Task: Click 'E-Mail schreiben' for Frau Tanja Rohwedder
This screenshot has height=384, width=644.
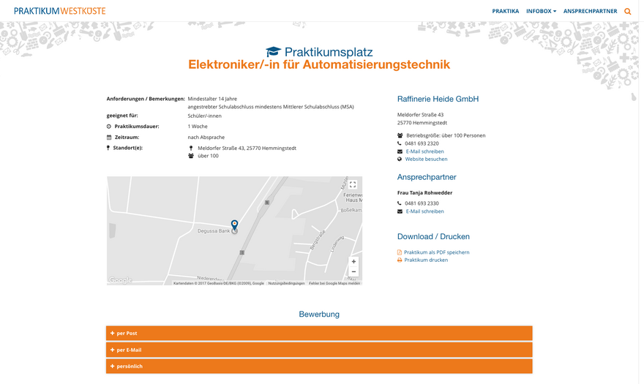Action: (424, 211)
